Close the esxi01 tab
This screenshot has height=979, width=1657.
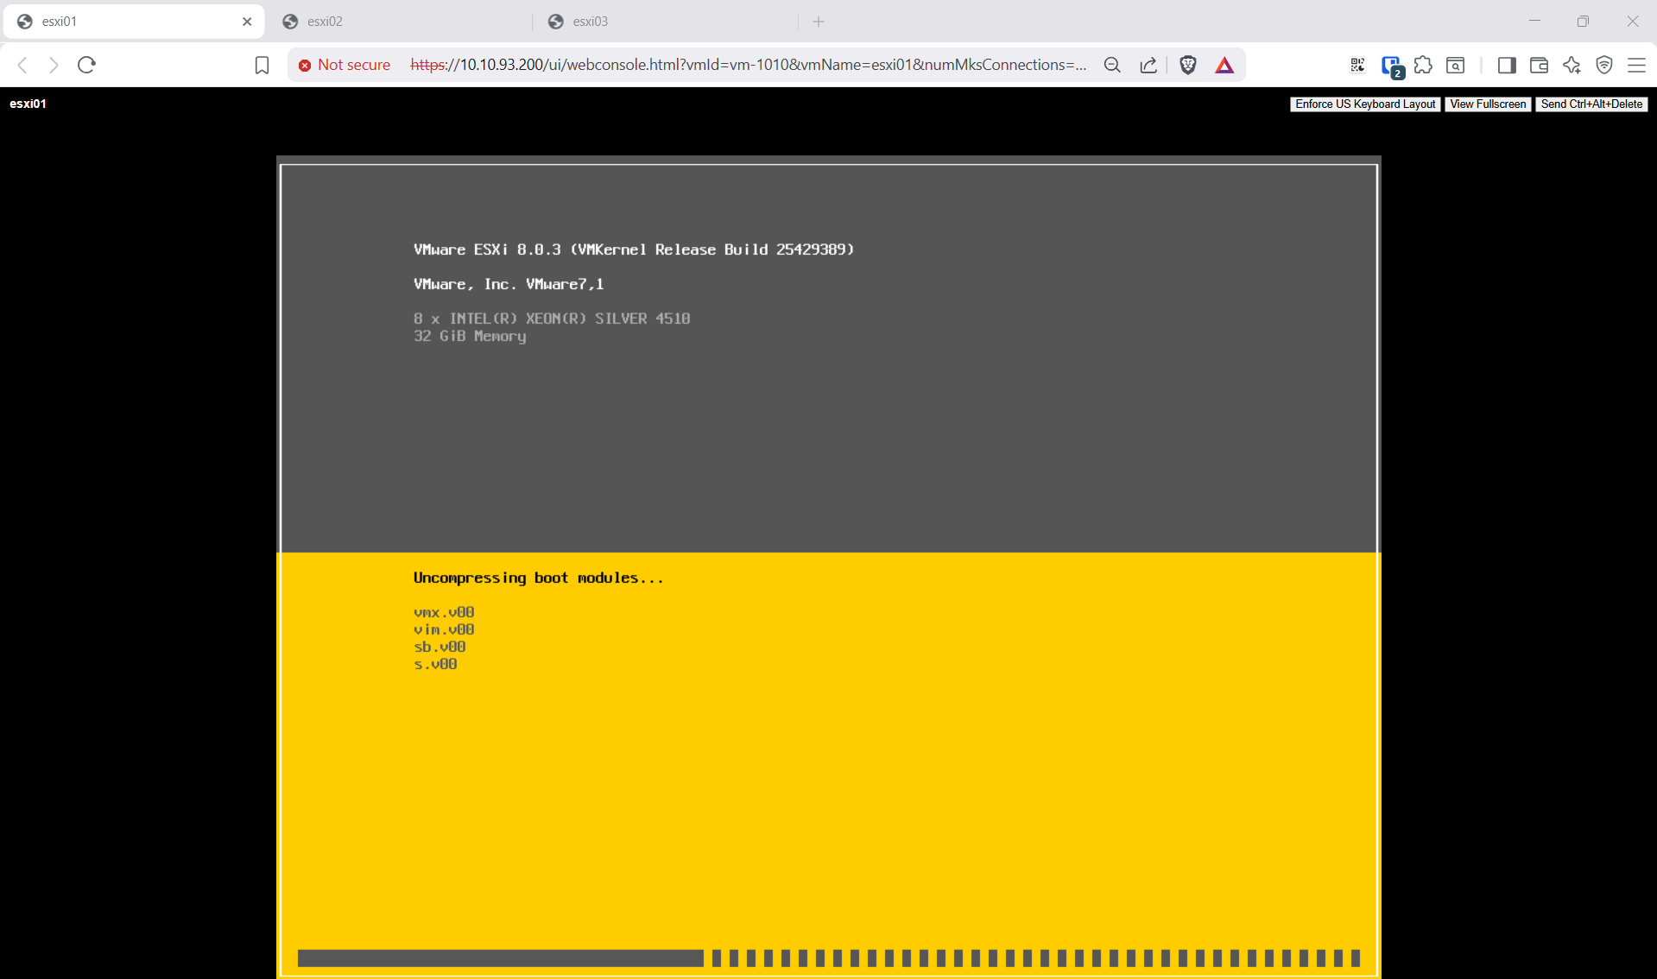pyautogui.click(x=247, y=22)
